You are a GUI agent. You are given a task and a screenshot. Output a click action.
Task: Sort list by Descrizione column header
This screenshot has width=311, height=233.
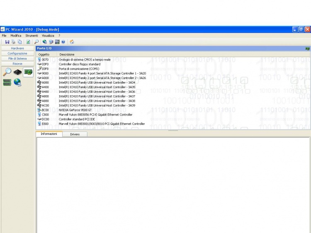tap(67, 55)
